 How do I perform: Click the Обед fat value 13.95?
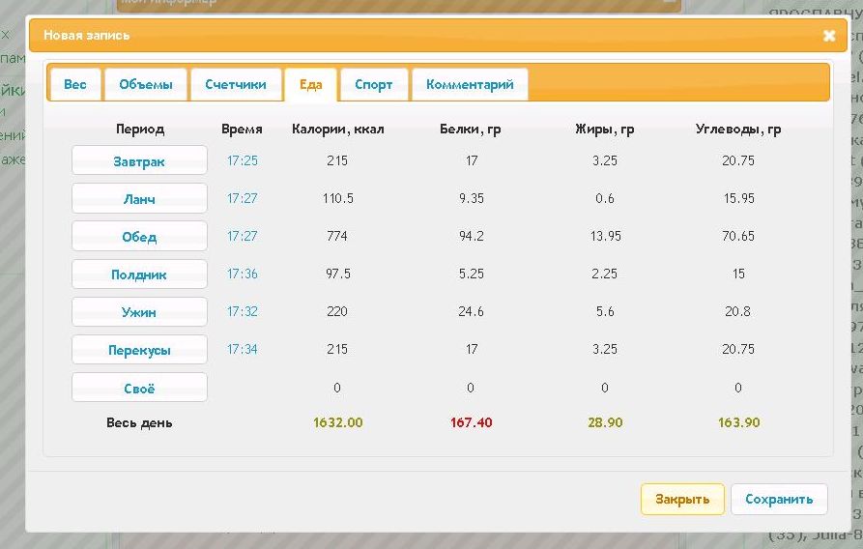click(605, 236)
